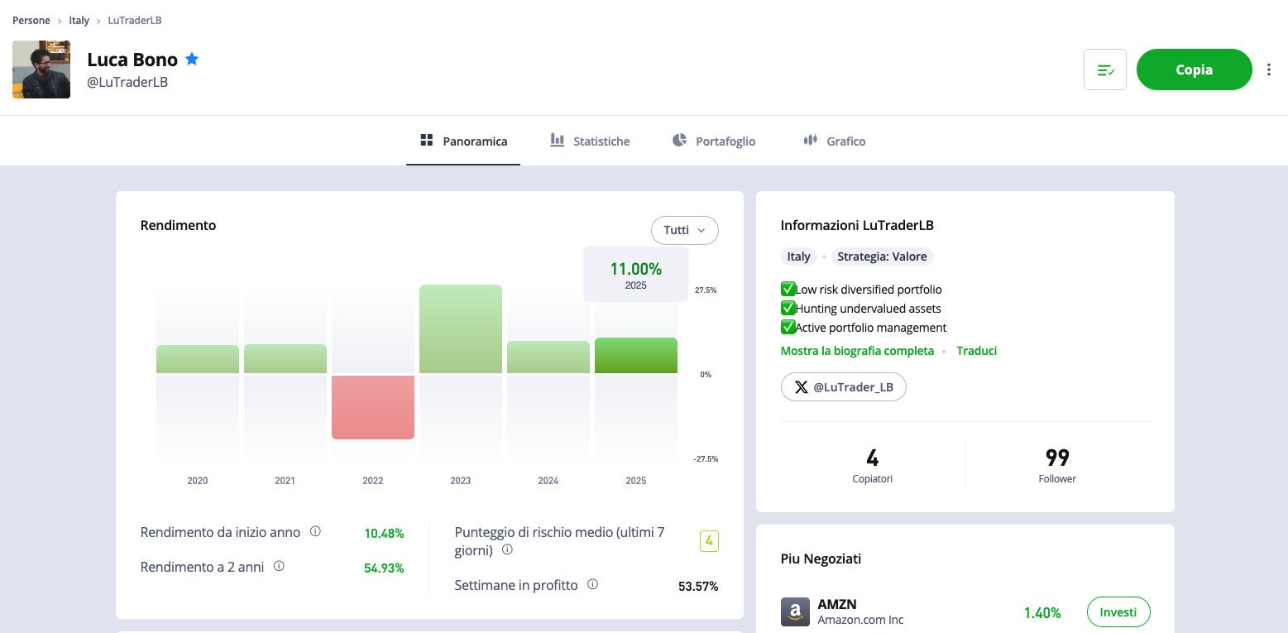The image size is (1288, 633).
Task: Click the AMZN ticker name
Action: pyautogui.click(x=837, y=604)
